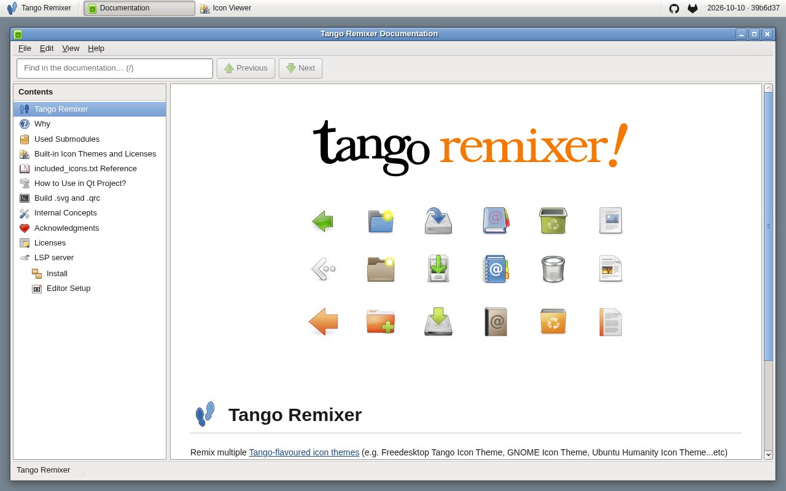Click the Previous button

pyautogui.click(x=246, y=68)
